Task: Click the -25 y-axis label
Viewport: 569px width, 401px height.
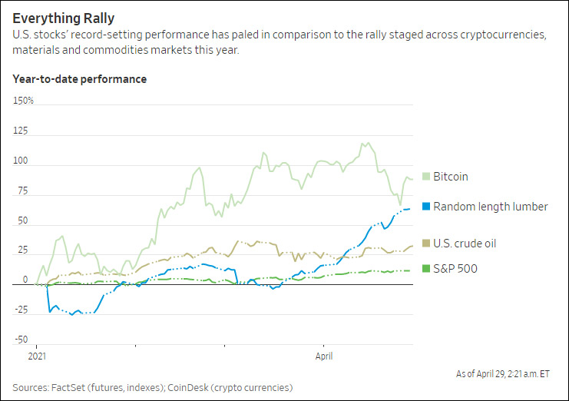Action: (21, 310)
